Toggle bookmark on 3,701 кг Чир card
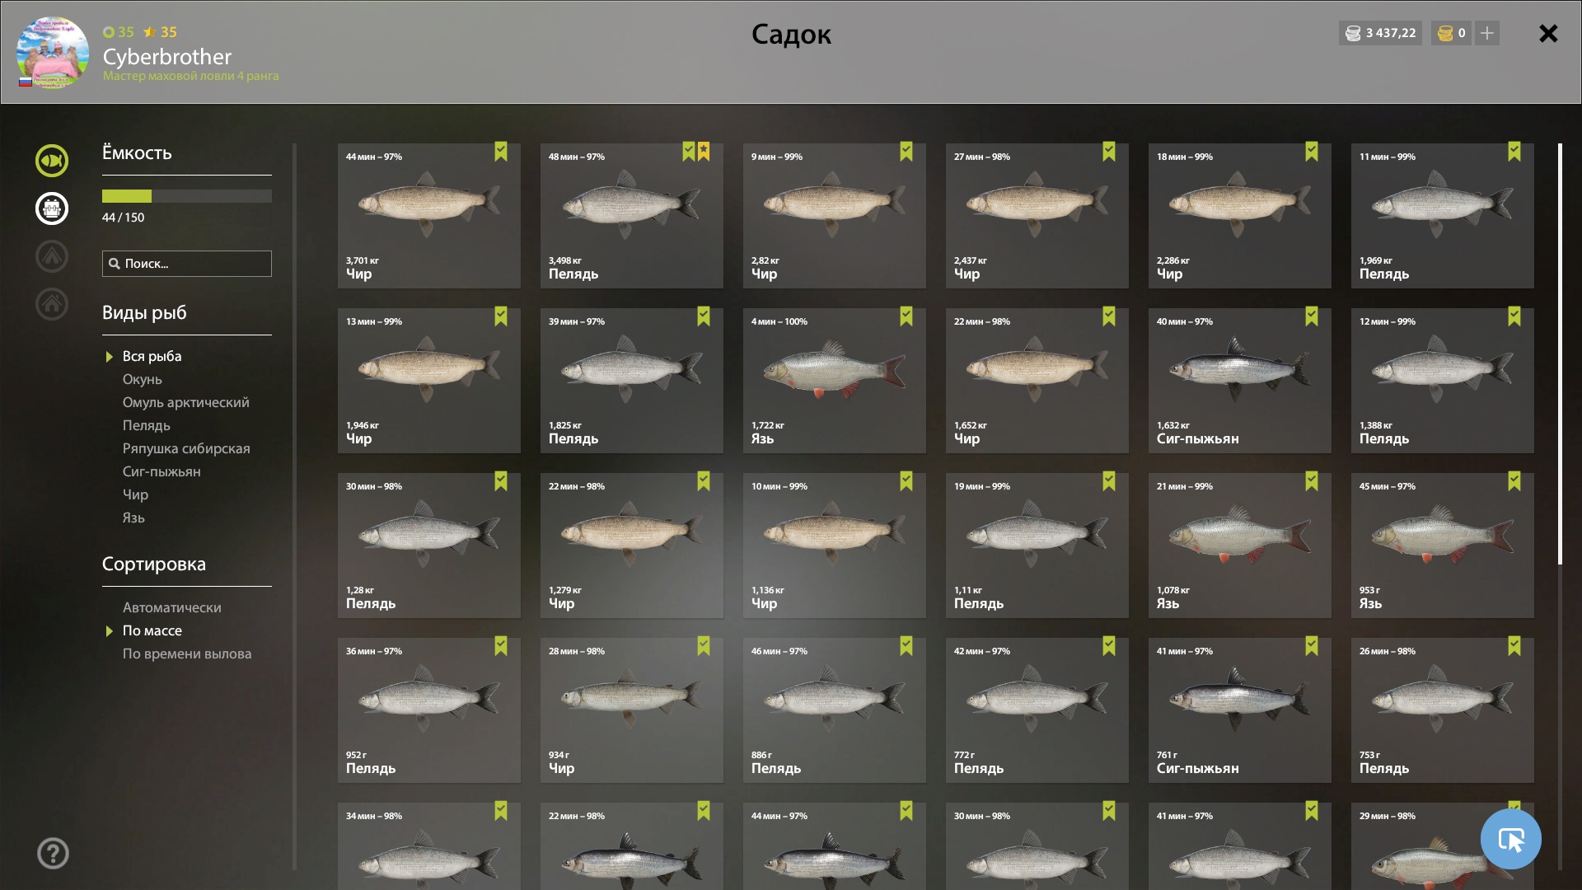This screenshot has width=1582, height=890. [501, 152]
